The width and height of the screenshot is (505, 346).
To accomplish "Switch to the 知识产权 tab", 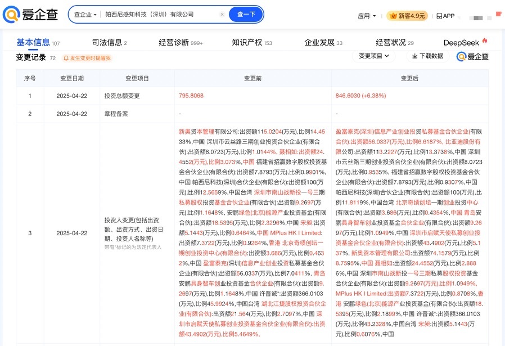I will [252, 43].
